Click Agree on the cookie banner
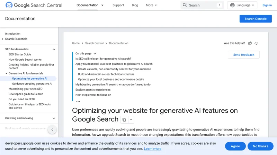The width and height of the screenshot is (277, 155). 235,146
